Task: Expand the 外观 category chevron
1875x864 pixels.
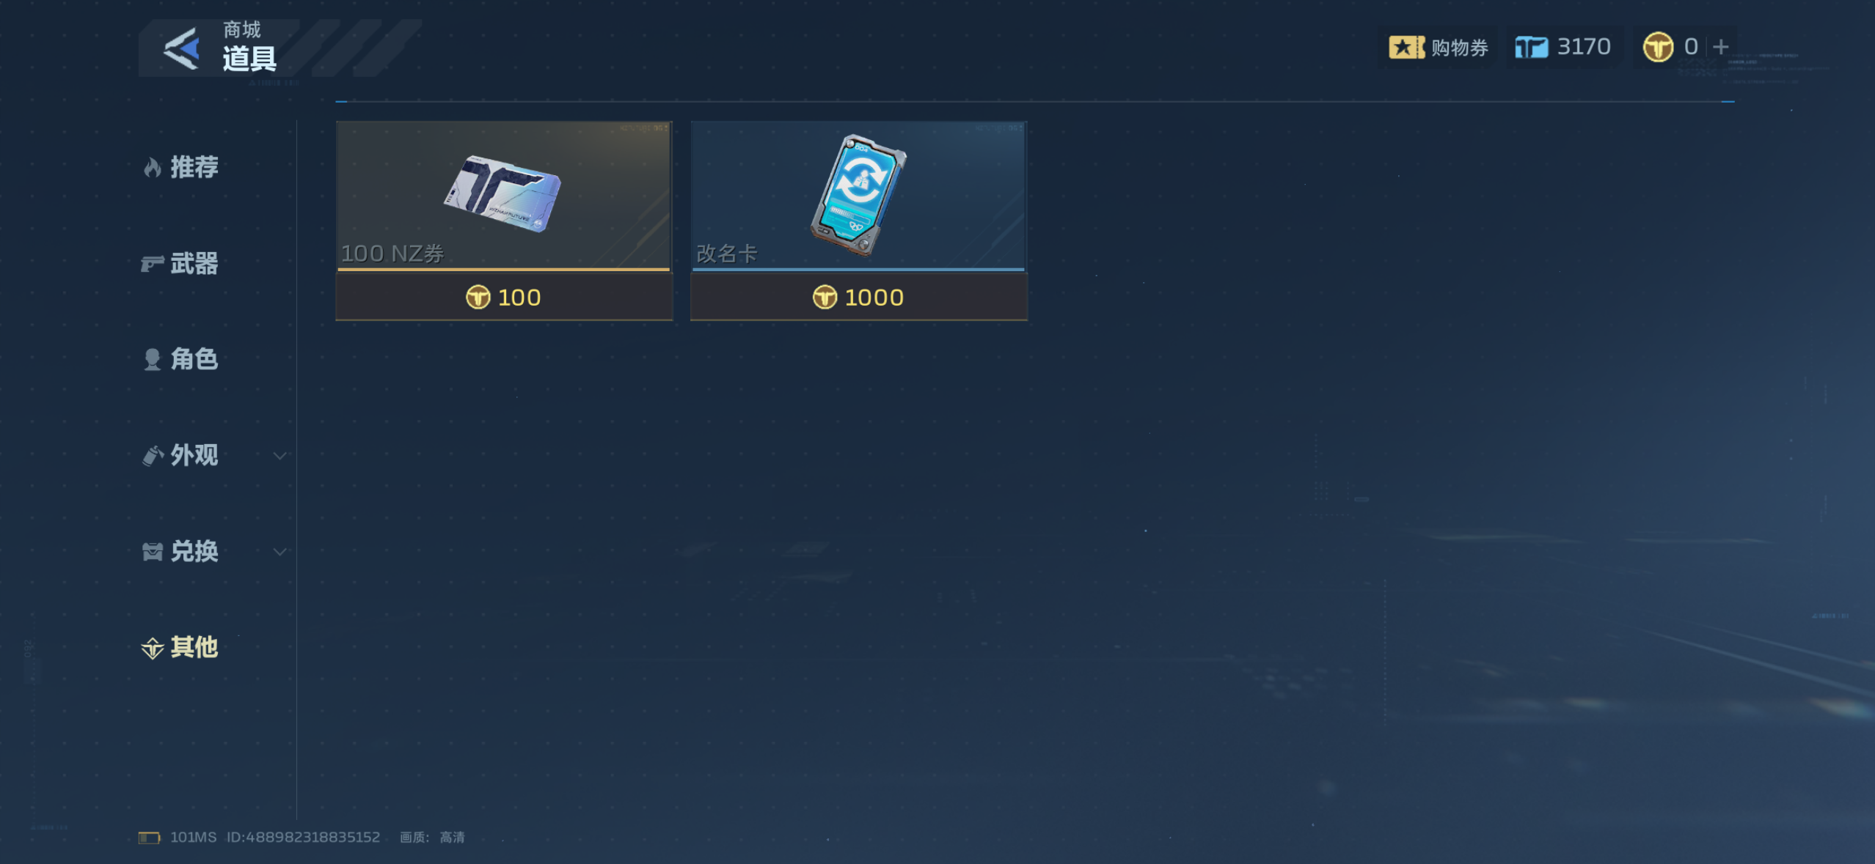Action: coord(279,456)
